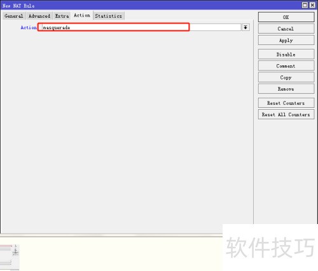Maximize the New NAT Rule window
The height and width of the screenshot is (271, 318).
(305, 5)
